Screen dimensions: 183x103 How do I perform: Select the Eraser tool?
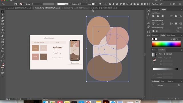pos(3,36)
